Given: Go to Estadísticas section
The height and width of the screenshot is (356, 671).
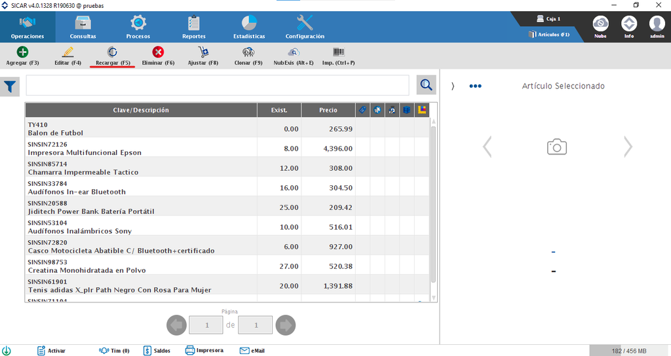Looking at the screenshot, I should pos(249,27).
